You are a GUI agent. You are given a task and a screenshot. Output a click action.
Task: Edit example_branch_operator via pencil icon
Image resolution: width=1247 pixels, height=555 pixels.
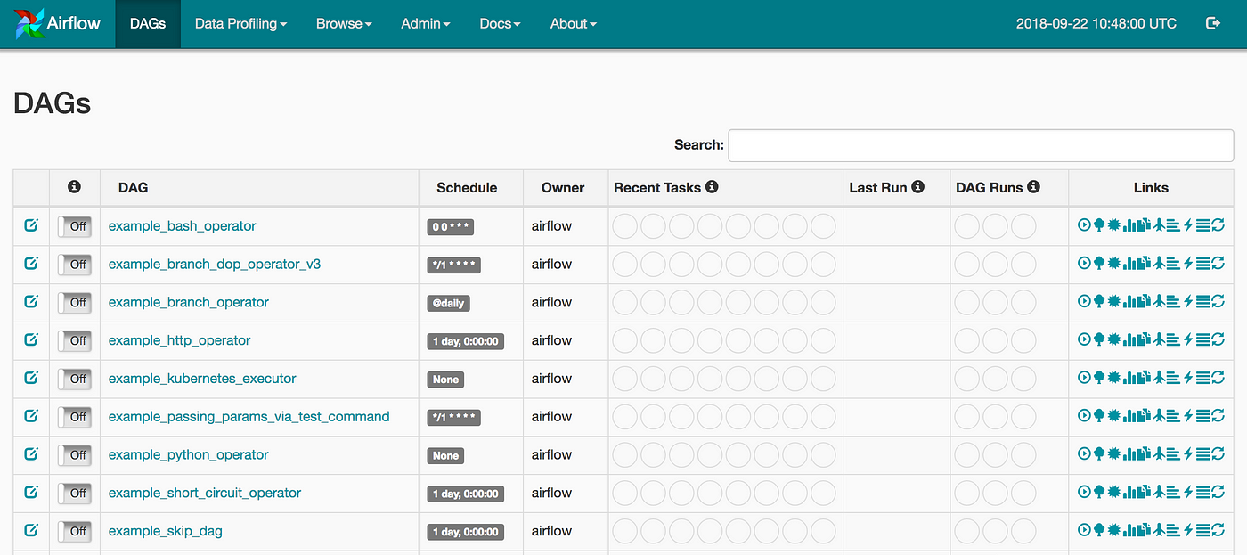coord(31,301)
